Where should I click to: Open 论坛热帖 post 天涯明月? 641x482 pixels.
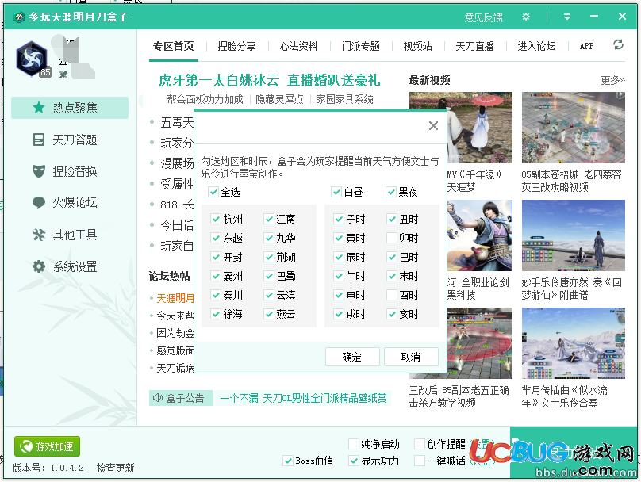(175, 298)
